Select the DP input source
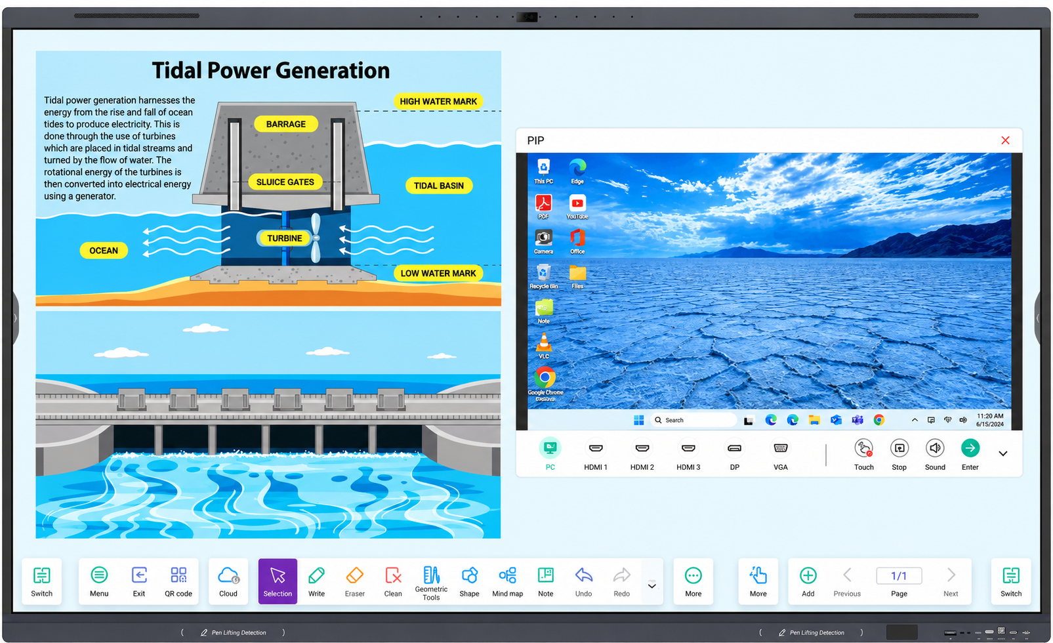This screenshot has height=643, width=1053. point(735,455)
